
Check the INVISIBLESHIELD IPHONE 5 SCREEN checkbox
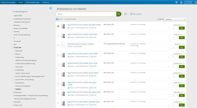pyautogui.click(x=58, y=45)
